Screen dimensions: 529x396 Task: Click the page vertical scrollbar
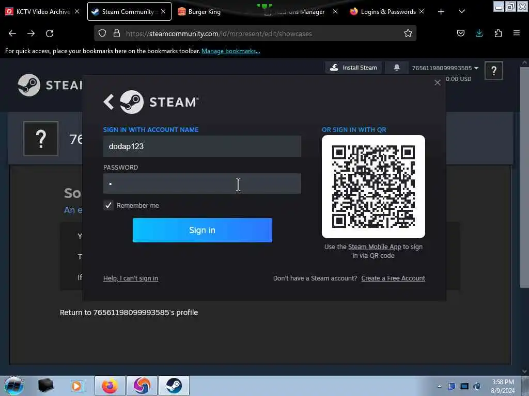pyautogui.click(x=525, y=177)
